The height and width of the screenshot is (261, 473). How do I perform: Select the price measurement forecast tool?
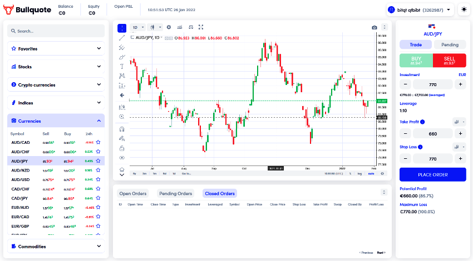[x=122, y=86]
